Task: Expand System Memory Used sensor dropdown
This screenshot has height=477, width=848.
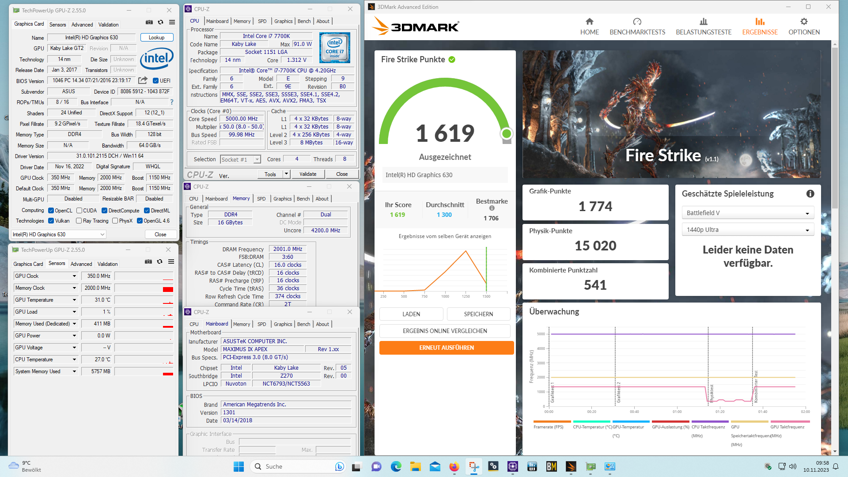Action: point(74,371)
